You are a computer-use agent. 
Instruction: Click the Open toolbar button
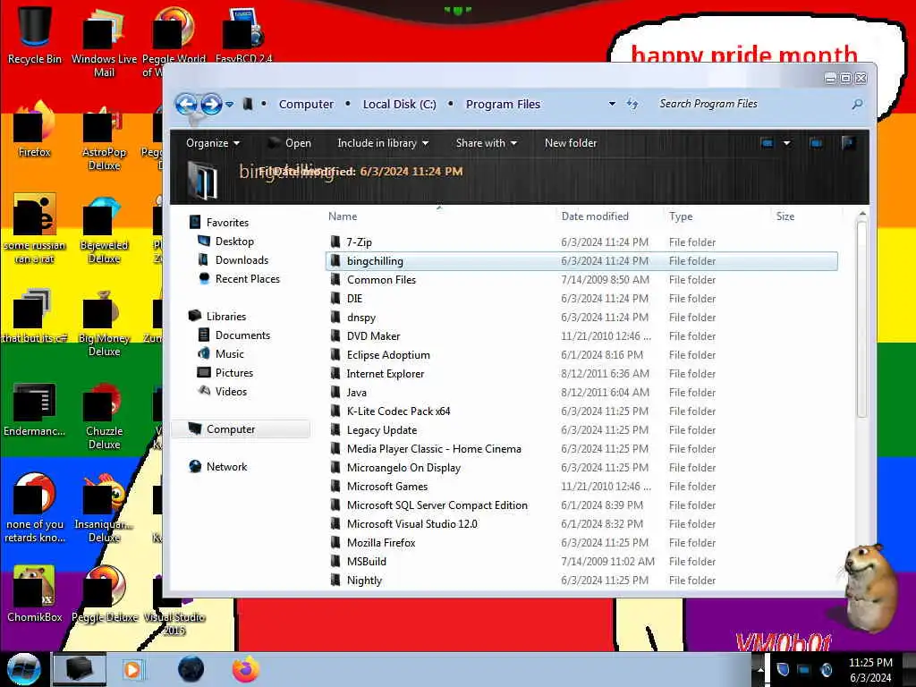(x=291, y=143)
